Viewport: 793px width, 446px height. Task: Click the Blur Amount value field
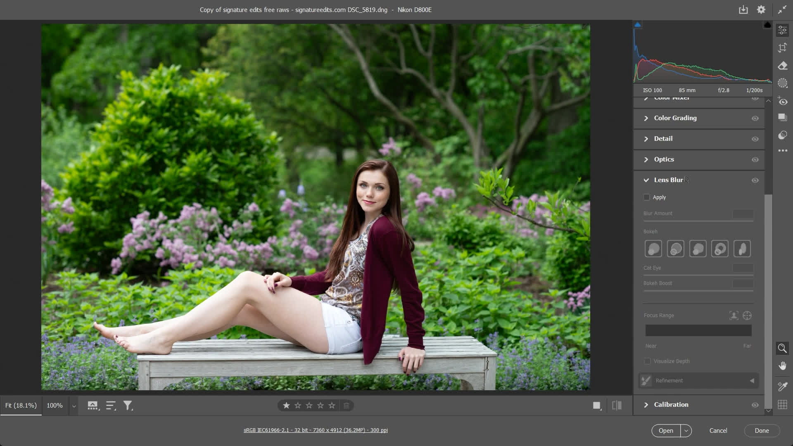pos(743,214)
